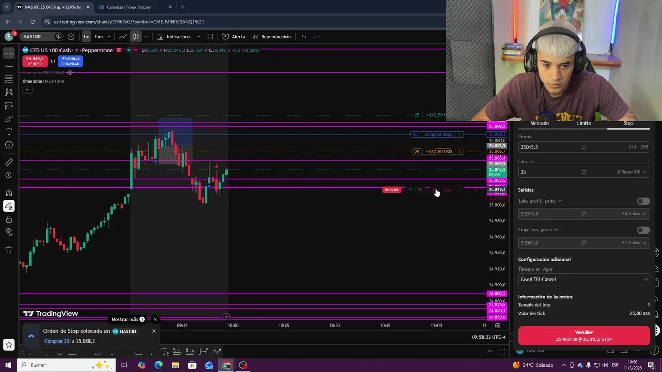Open the Good Till Cancel dropdown
The image size is (662, 372).
[584, 280]
